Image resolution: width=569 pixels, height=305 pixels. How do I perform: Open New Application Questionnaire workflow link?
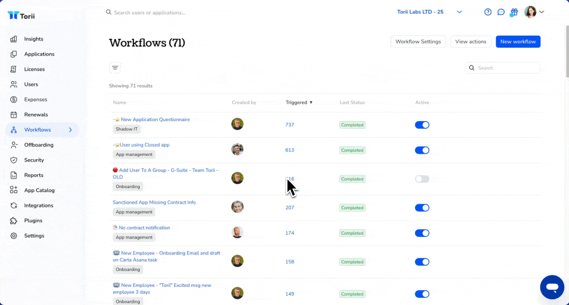point(155,119)
